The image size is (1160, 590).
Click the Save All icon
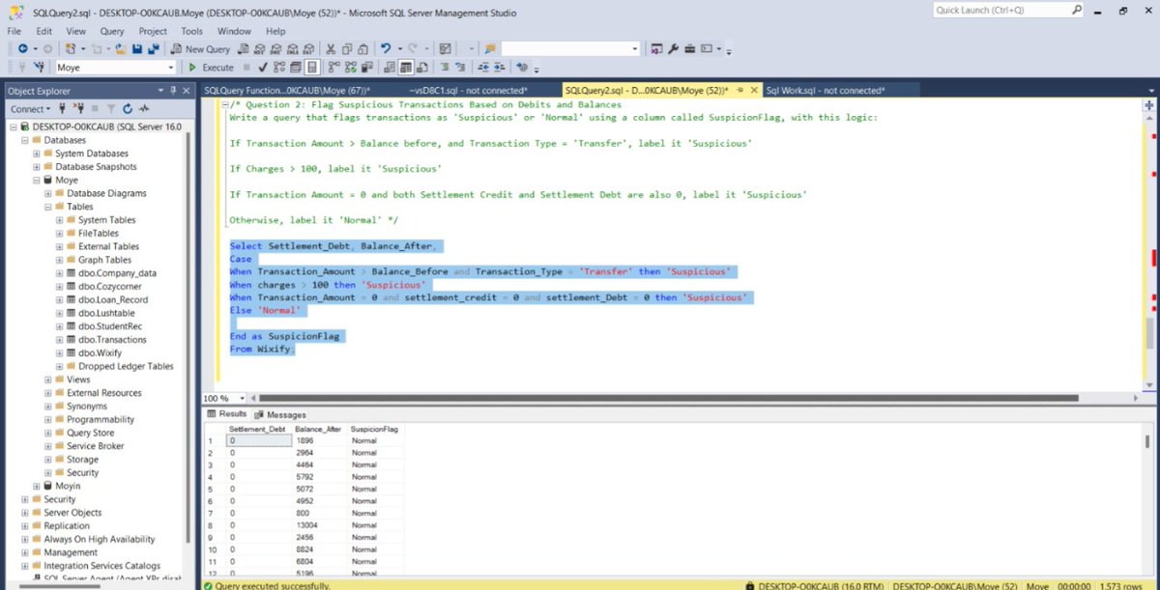(x=153, y=48)
